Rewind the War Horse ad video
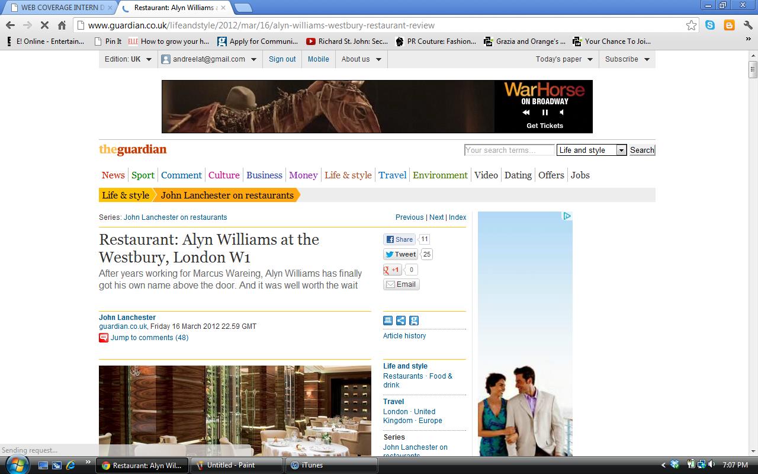The height and width of the screenshot is (474, 758). (526, 113)
